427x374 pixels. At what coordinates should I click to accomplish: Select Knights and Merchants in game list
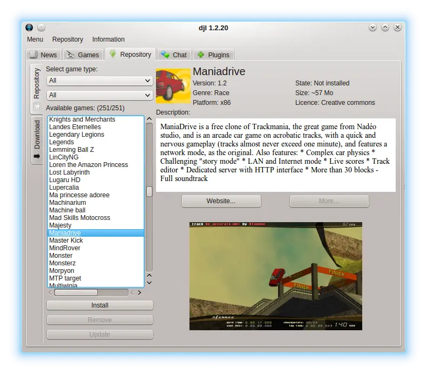point(96,119)
